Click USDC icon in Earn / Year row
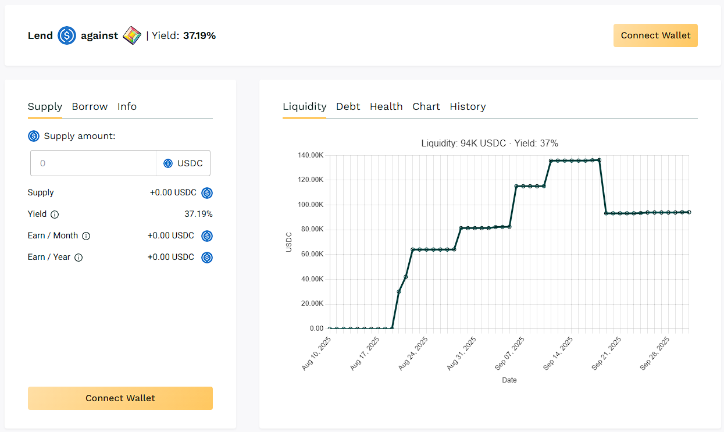Screen dimensions: 724x432 click(207, 258)
